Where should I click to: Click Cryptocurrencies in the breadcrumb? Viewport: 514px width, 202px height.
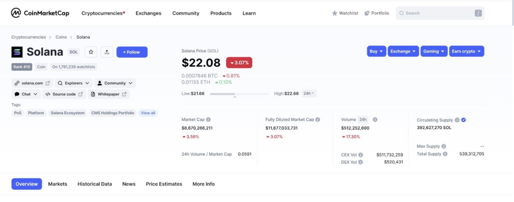point(29,37)
